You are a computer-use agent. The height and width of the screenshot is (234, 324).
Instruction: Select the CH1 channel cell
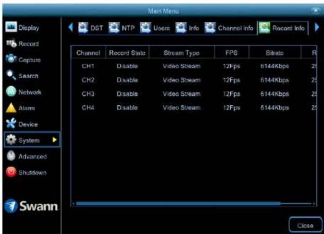click(x=88, y=66)
